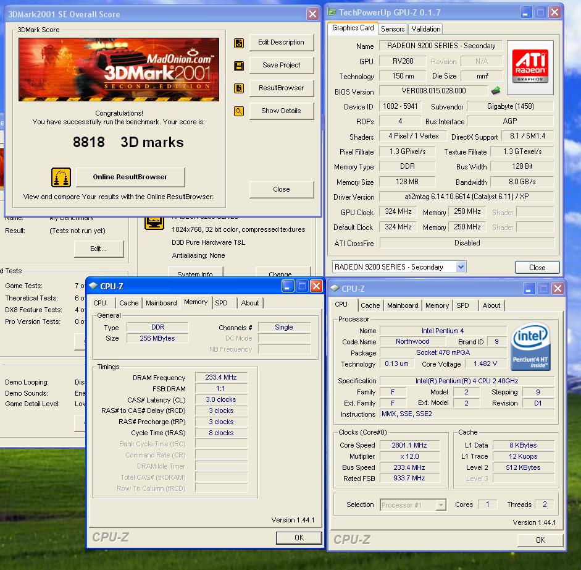Open the SPD tab in left CPU-Z window
Viewport: 581px width, 570px height.
[221, 303]
